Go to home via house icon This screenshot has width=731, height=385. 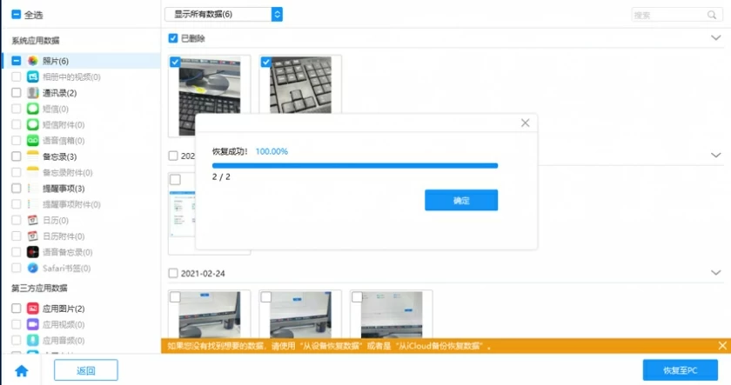22,370
